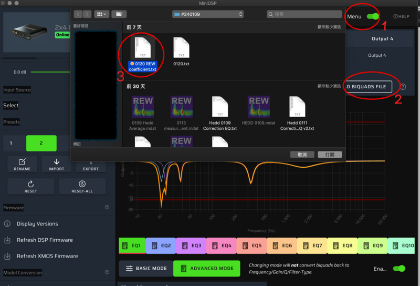The height and width of the screenshot is (286, 420).
Task: Open the Help question mark icon
Action: pos(396,16)
